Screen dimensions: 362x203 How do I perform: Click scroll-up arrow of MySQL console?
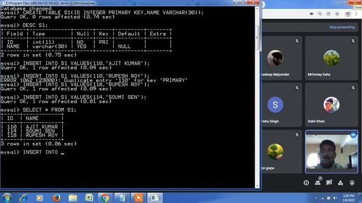point(257,9)
